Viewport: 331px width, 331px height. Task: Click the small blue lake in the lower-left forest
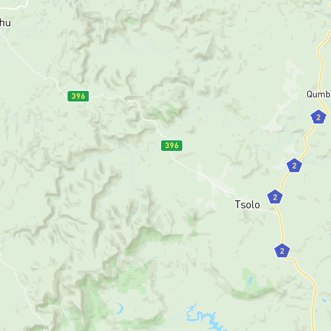pos(120,308)
